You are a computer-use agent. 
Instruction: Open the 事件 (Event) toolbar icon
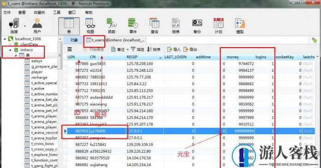click(133, 25)
